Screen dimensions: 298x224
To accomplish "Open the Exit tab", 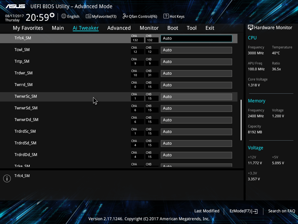I will (210, 28).
